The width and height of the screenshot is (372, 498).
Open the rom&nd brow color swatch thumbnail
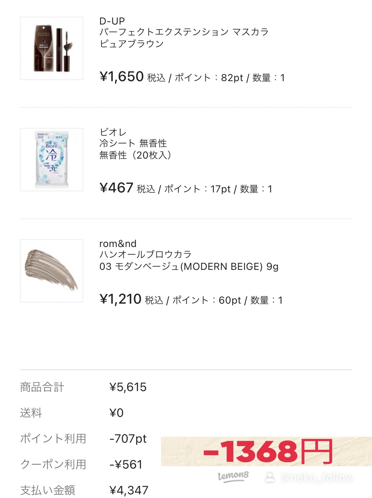point(52,271)
